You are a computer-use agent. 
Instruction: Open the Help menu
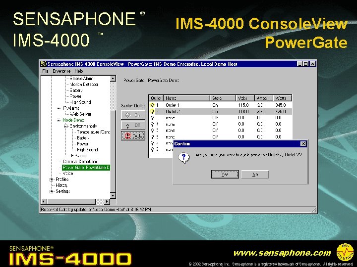(x=79, y=71)
